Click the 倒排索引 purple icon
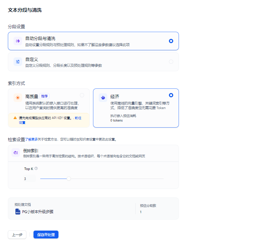273x247 pixels. (x=16, y=153)
